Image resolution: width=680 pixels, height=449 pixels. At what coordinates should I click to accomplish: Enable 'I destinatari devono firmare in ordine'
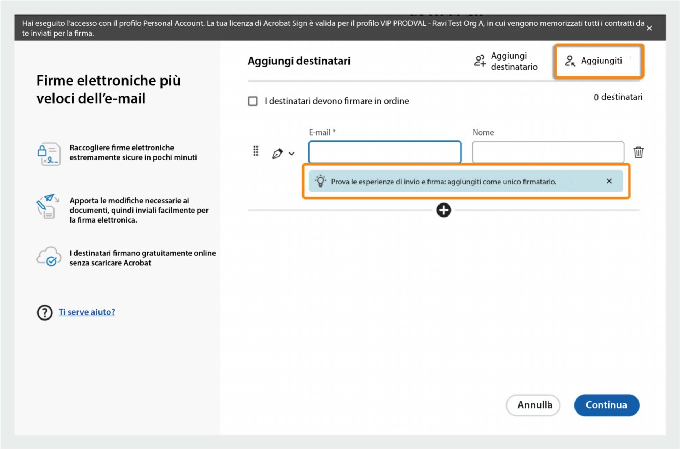[253, 101]
